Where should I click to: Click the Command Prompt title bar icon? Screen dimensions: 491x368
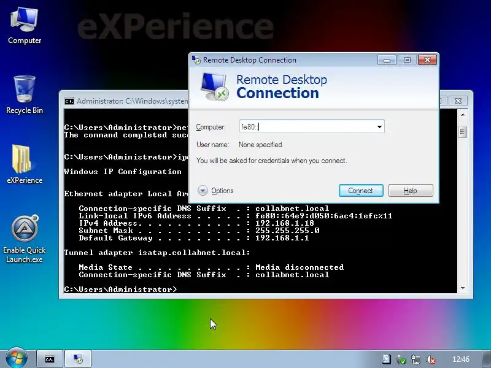click(69, 101)
